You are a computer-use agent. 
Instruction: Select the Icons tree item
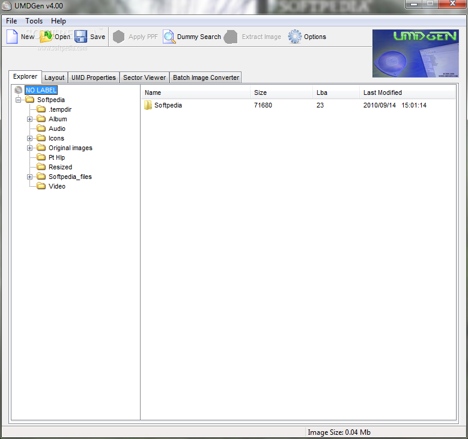click(56, 138)
